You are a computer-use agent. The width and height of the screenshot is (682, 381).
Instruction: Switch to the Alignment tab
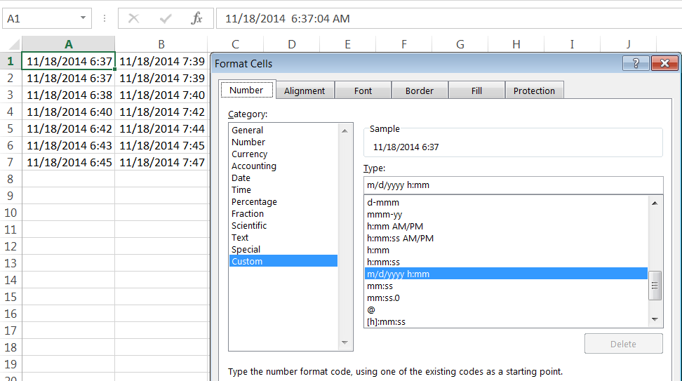click(x=305, y=91)
